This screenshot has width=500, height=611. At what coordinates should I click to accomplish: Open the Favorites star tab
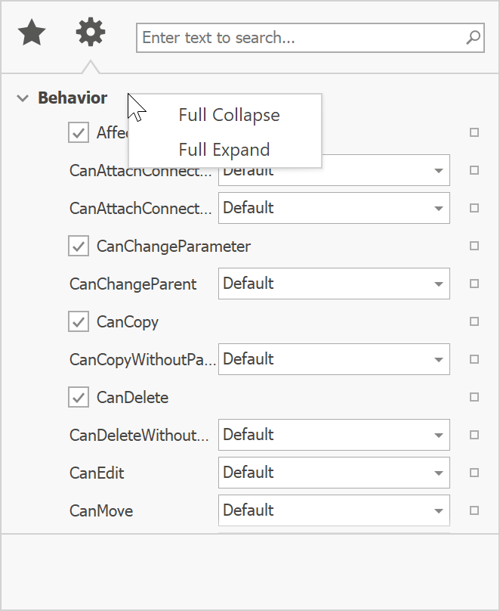32,34
